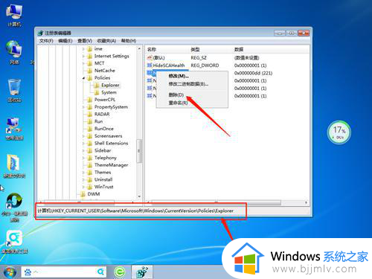Image resolution: width=372 pixels, height=279 pixels.
Task: Click the Windows Start orb
Action: click(x=10, y=272)
